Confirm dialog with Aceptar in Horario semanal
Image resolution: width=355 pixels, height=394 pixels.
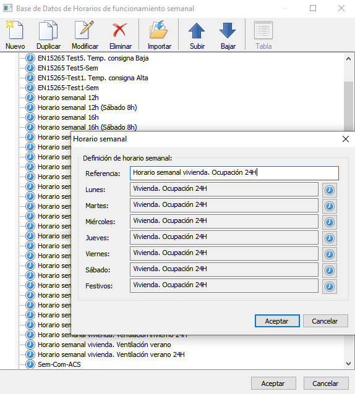coord(277,321)
